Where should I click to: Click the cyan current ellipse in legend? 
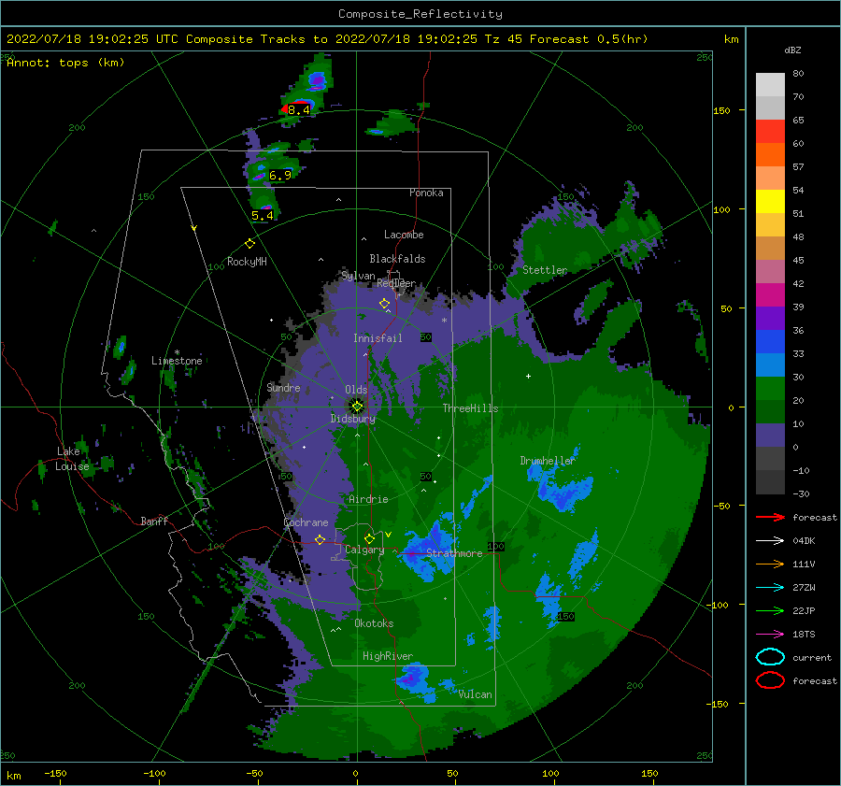(x=770, y=657)
